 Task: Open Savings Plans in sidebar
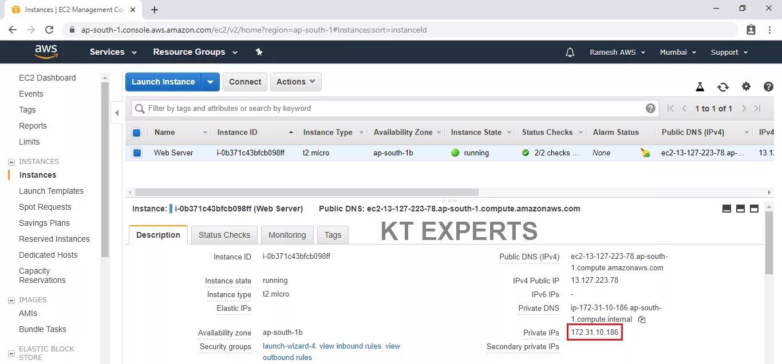(44, 223)
